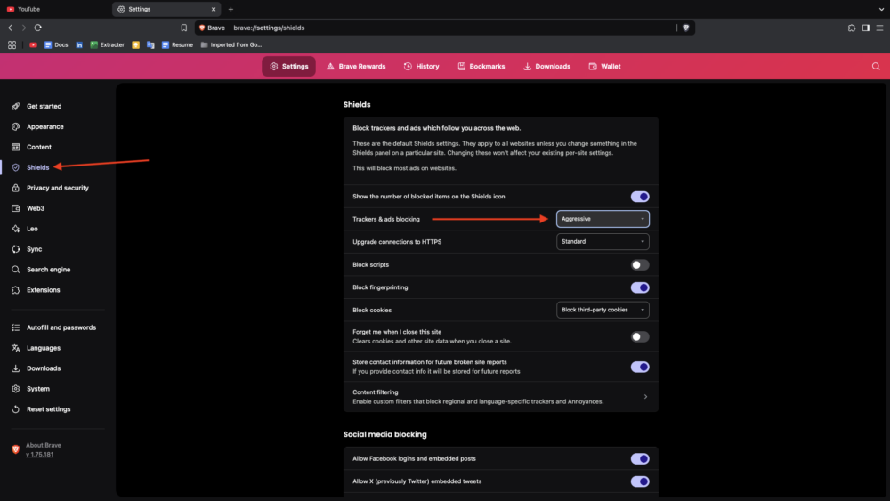Toggle show number of blocked items
Viewport: 890px width, 501px height.
pyautogui.click(x=640, y=197)
